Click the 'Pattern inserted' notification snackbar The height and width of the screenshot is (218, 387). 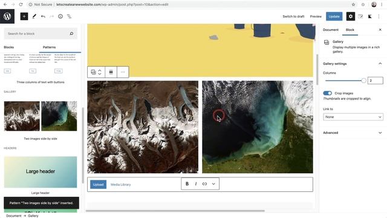[42, 203]
